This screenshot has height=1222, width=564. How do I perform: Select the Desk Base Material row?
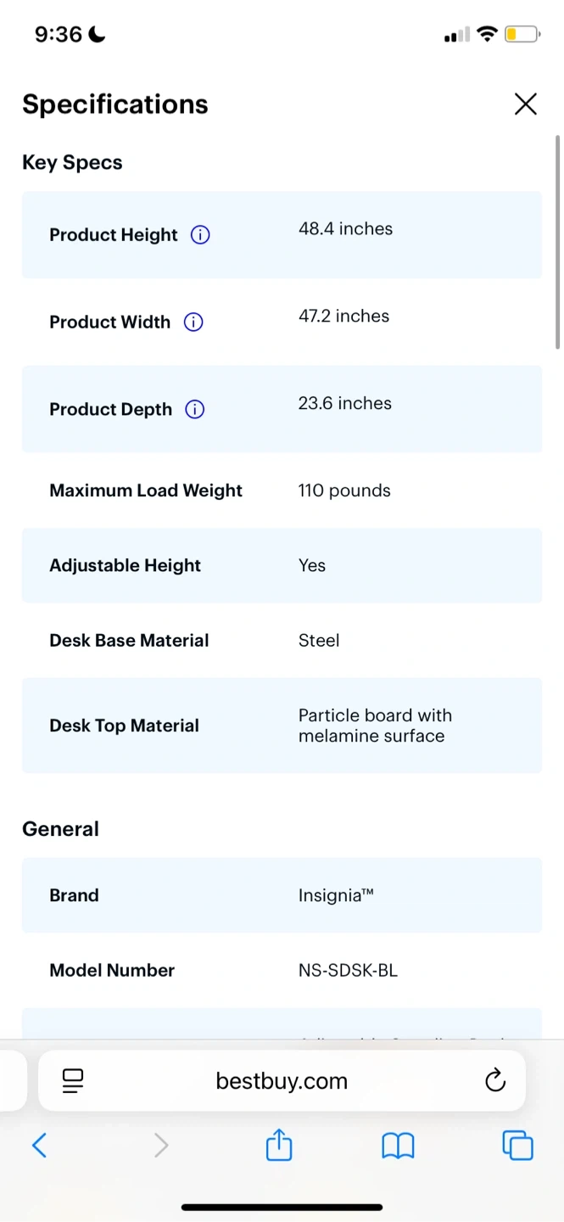282,641
